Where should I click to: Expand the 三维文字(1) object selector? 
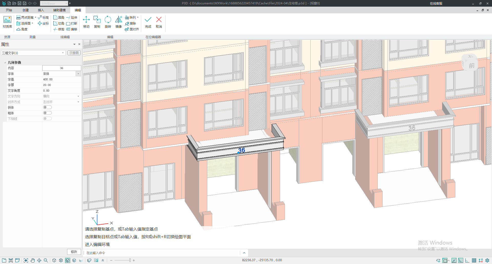point(63,53)
